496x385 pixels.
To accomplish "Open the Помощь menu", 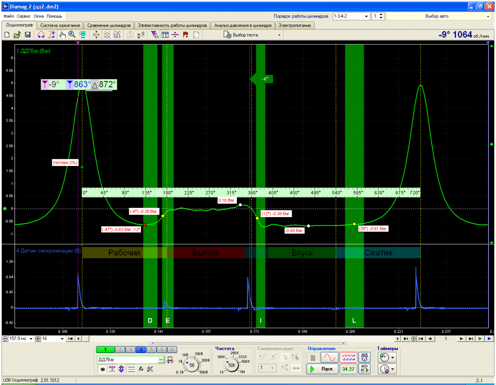I will click(54, 16).
